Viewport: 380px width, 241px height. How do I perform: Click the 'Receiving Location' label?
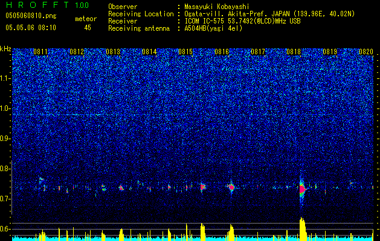(x=141, y=14)
